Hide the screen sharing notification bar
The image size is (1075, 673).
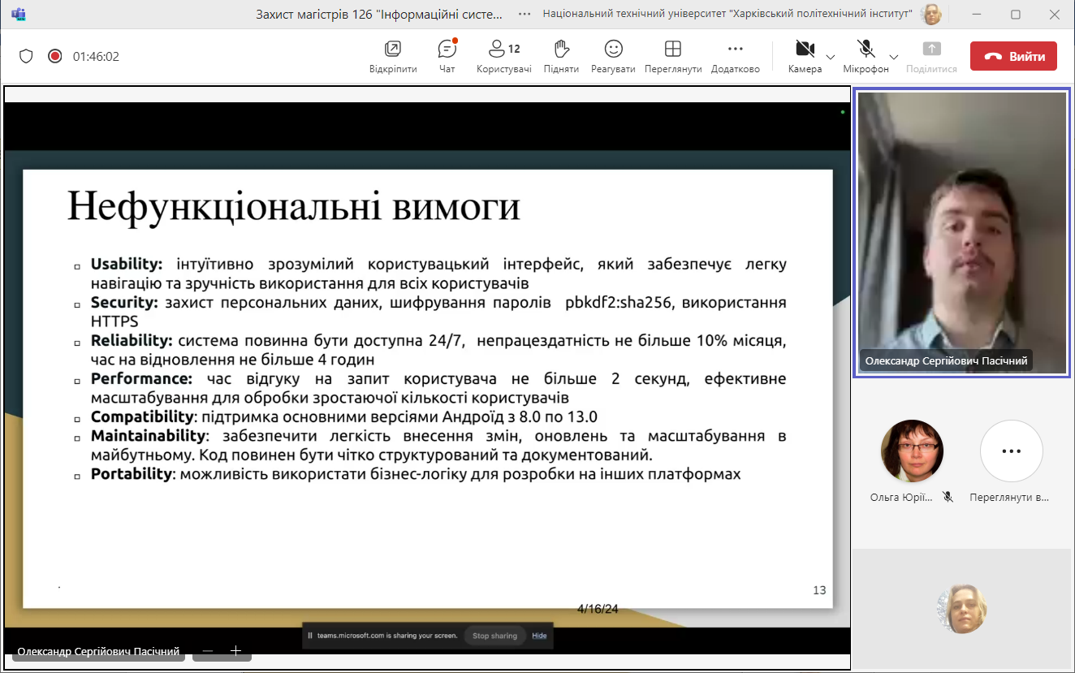pyautogui.click(x=539, y=636)
